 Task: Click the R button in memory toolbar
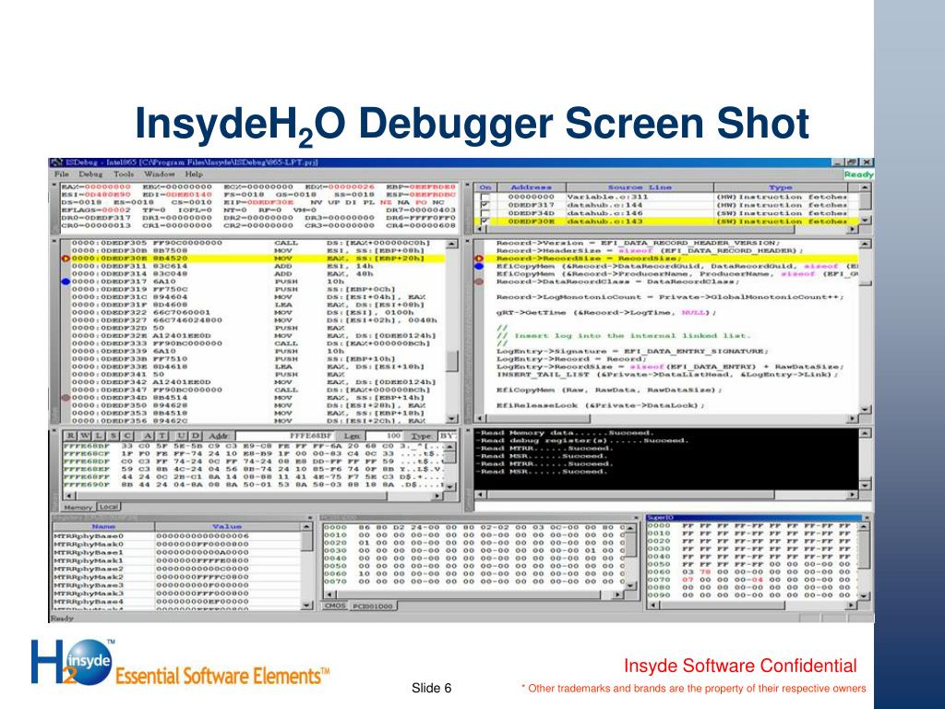[x=70, y=436]
